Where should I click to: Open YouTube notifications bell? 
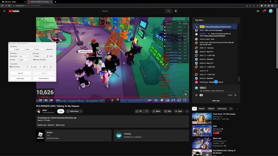[x=264, y=11]
